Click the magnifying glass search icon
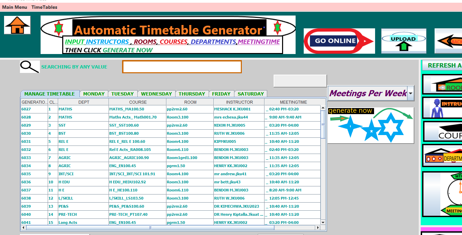Viewport: 462px width, 235px height. pos(30,67)
